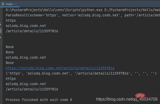Image resolution: width=160 pixels, height=104 pixels.
Task: Click the "https" line below the tuple output
Action: click(x=11, y=79)
